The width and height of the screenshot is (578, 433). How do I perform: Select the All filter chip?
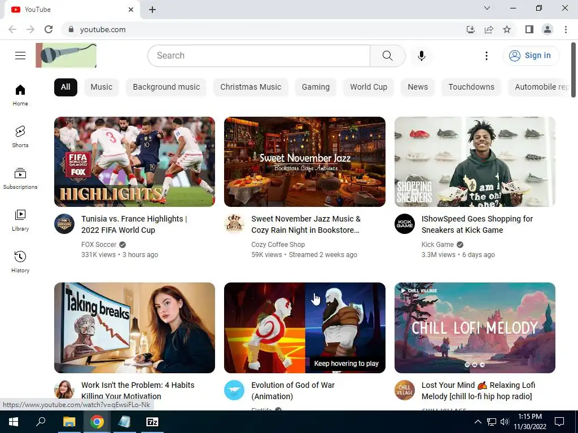click(65, 87)
